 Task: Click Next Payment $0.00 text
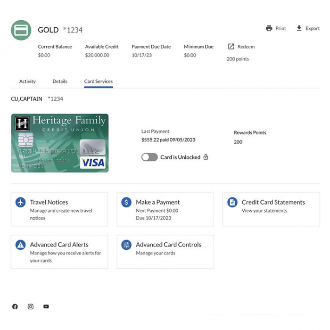pyautogui.click(x=157, y=211)
